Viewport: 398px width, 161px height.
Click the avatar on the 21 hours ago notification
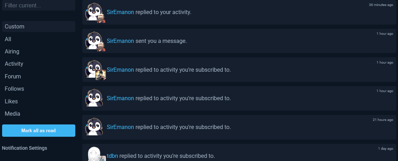coord(94,127)
